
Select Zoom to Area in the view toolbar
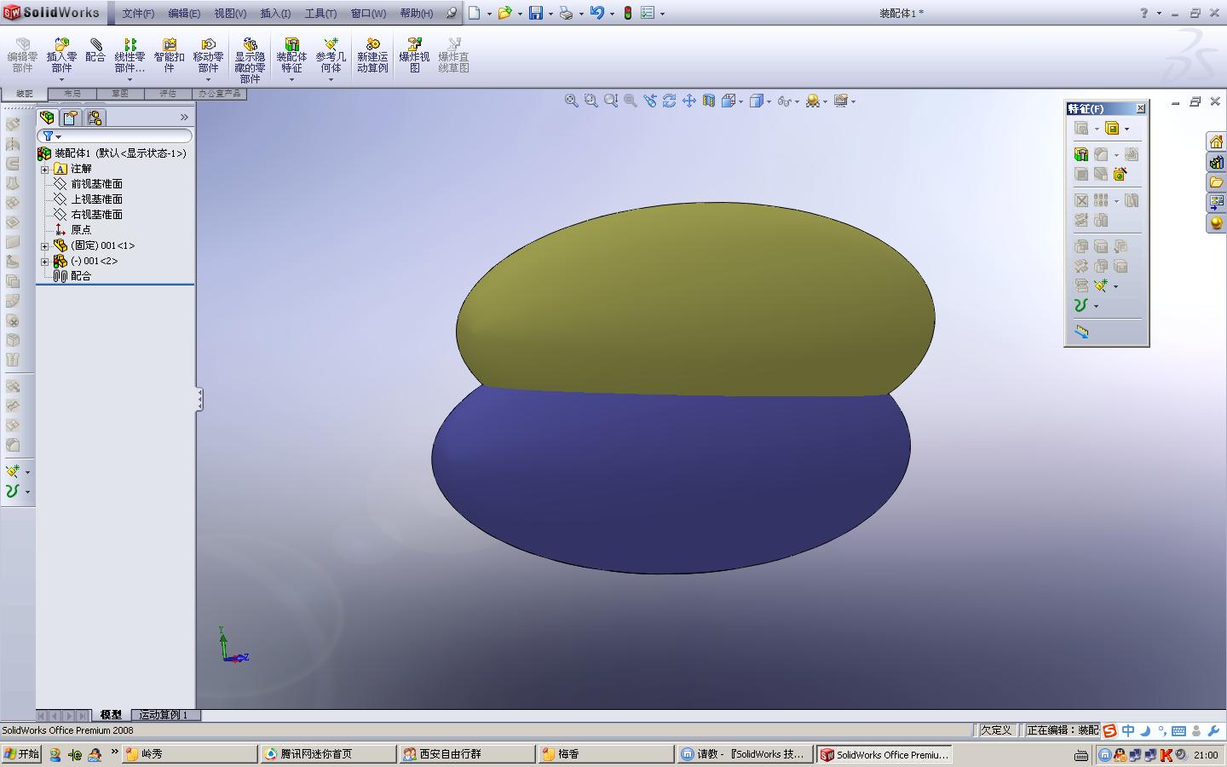[x=590, y=101]
